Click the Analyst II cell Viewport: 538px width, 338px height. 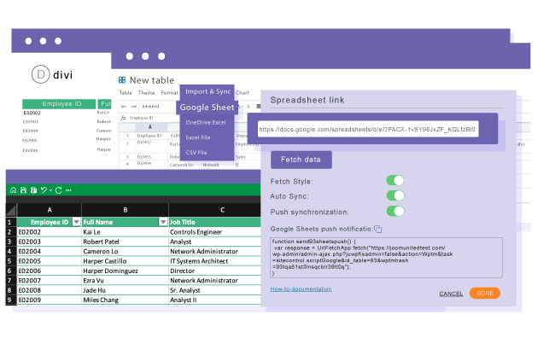[215, 300]
